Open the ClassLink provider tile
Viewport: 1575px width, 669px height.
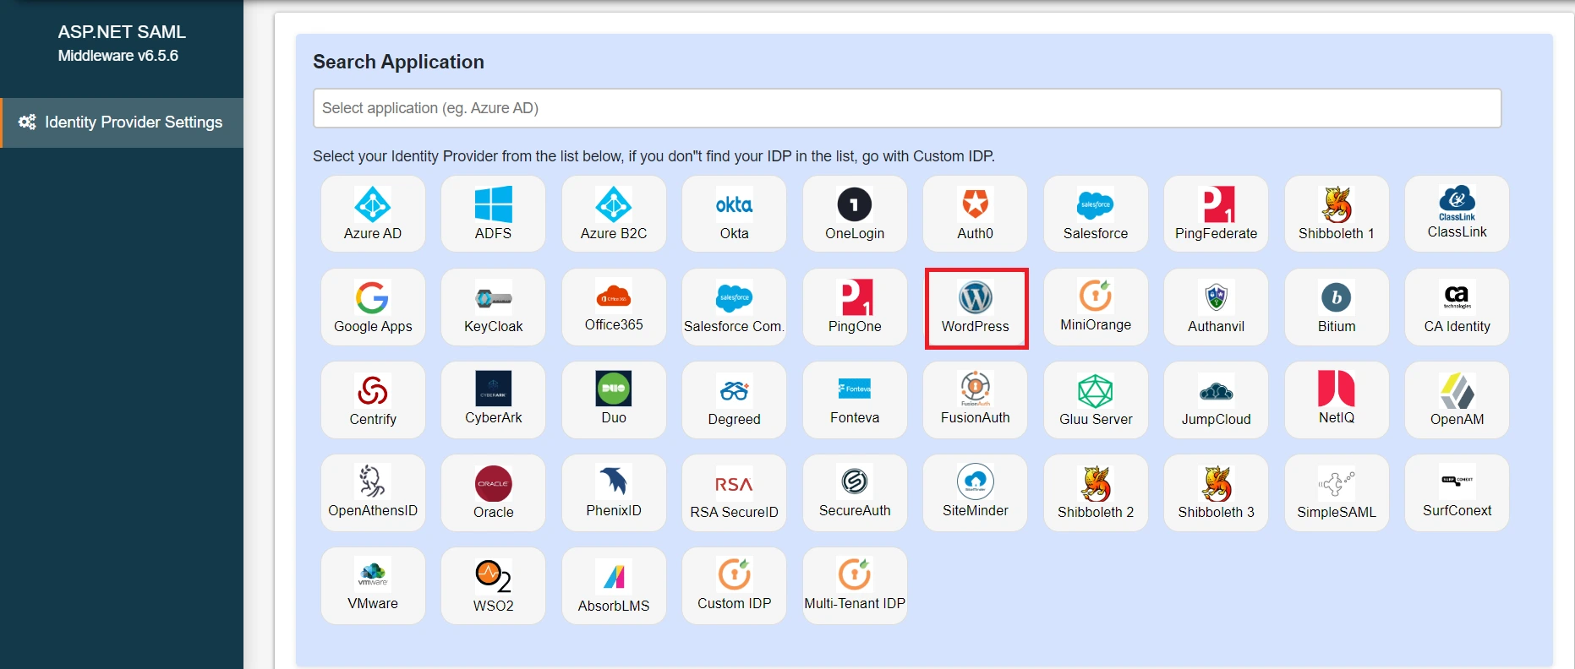pyautogui.click(x=1457, y=214)
